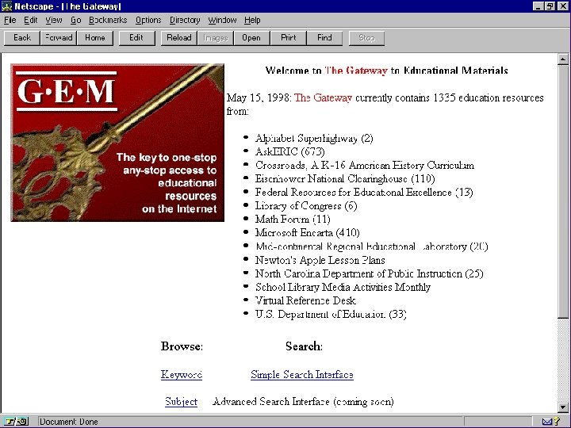This screenshot has height=428, width=571.
Task: Click 'Advanced Search Interface (coming soon)' text
Action: [303, 401]
